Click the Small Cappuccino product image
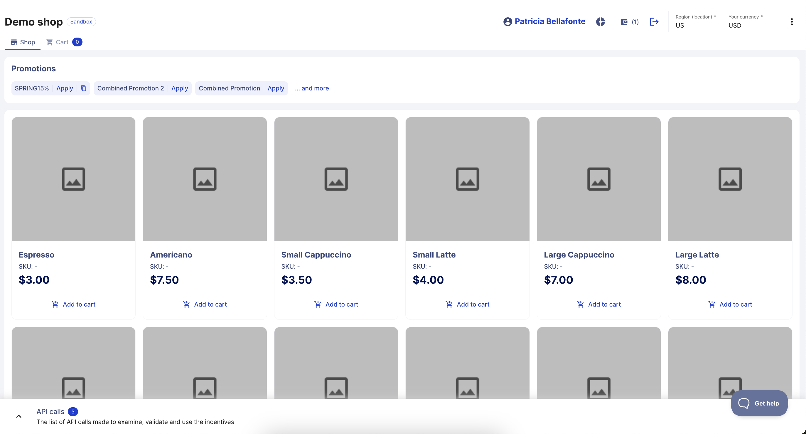 point(336,179)
